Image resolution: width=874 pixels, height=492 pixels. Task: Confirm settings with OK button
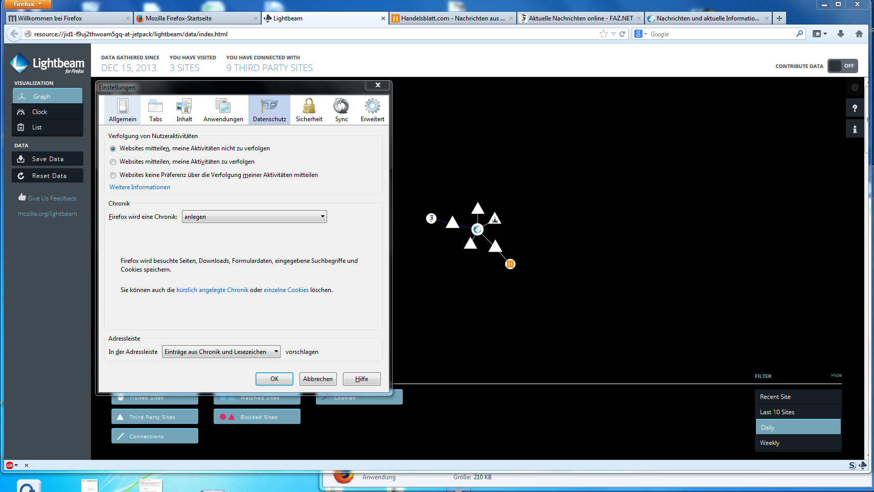274,379
